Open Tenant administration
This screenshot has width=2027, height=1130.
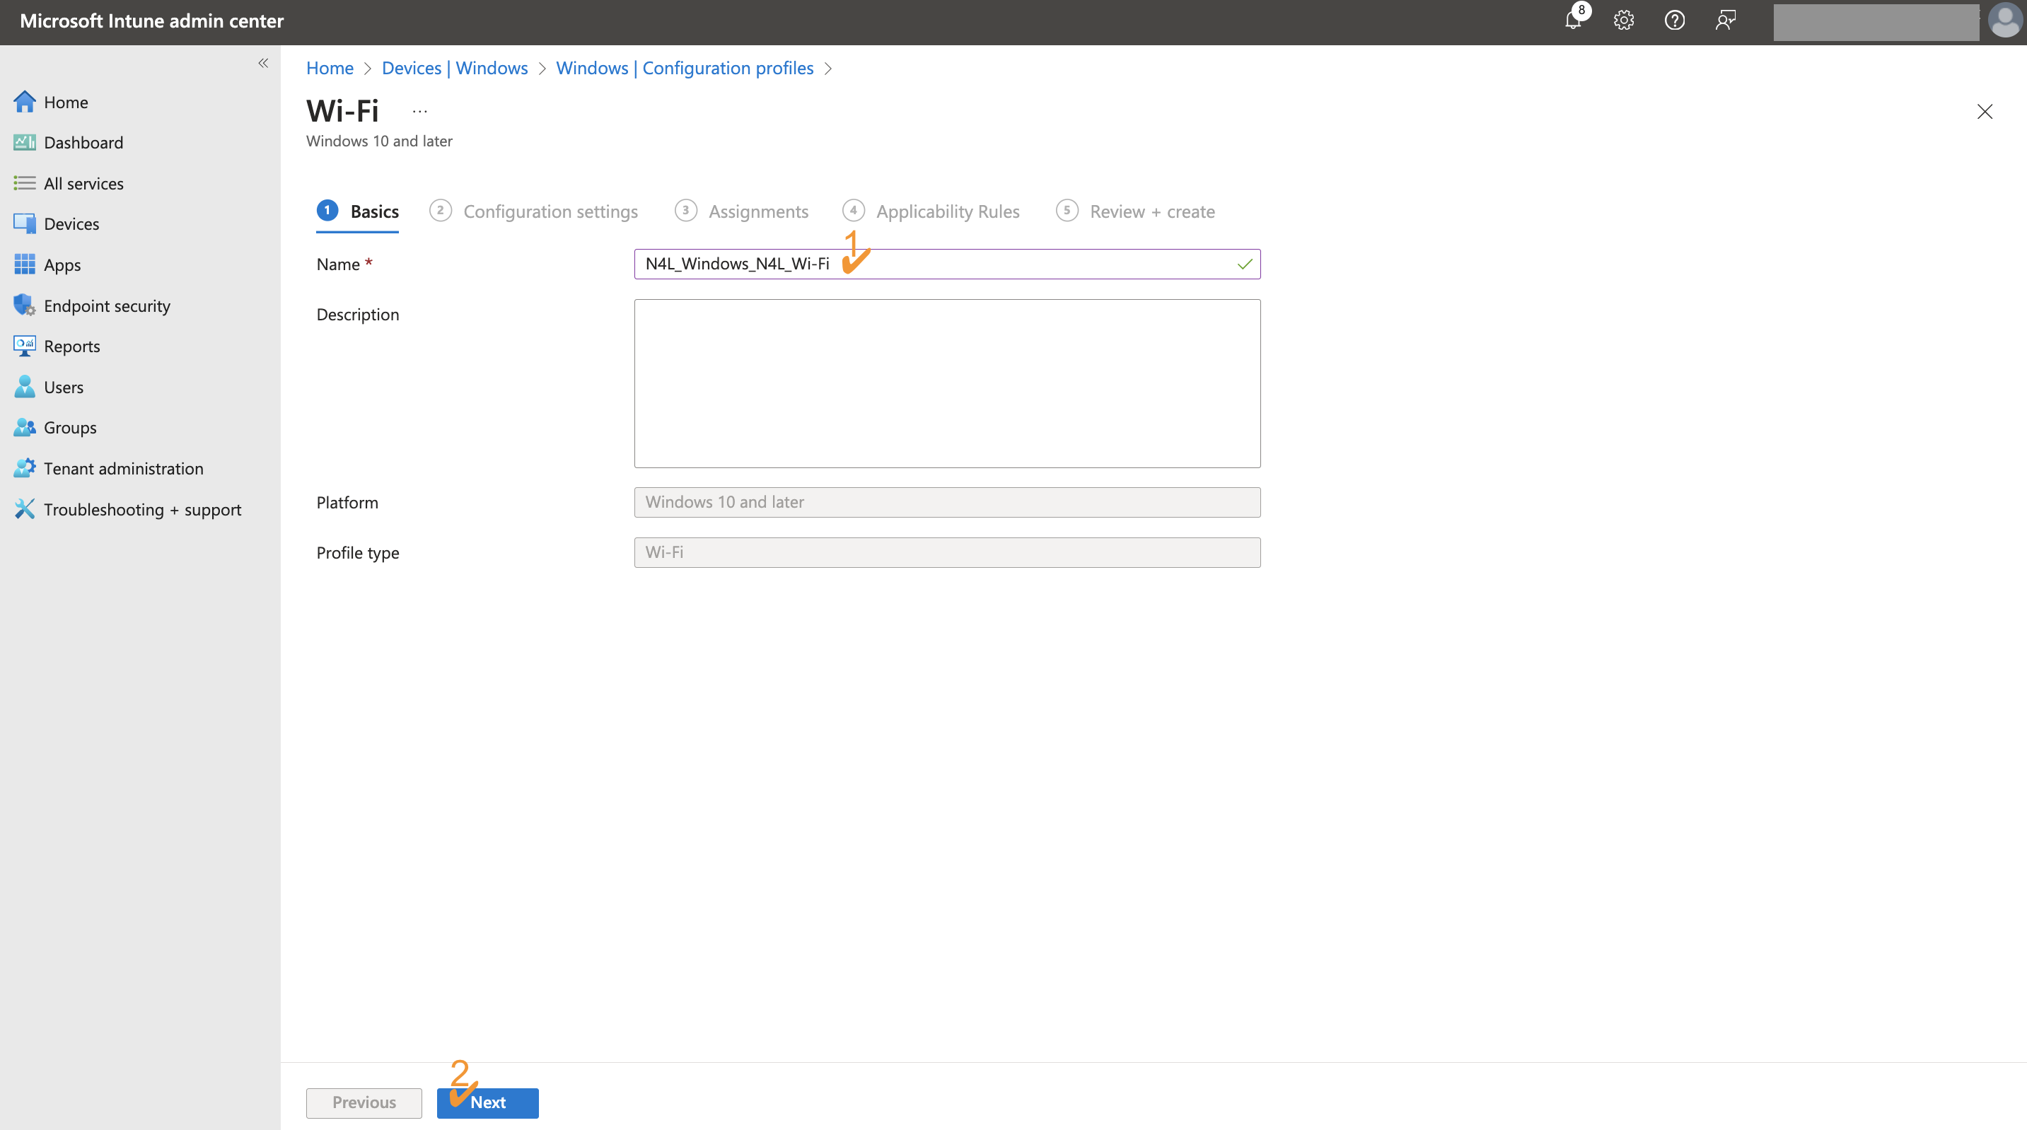click(124, 468)
